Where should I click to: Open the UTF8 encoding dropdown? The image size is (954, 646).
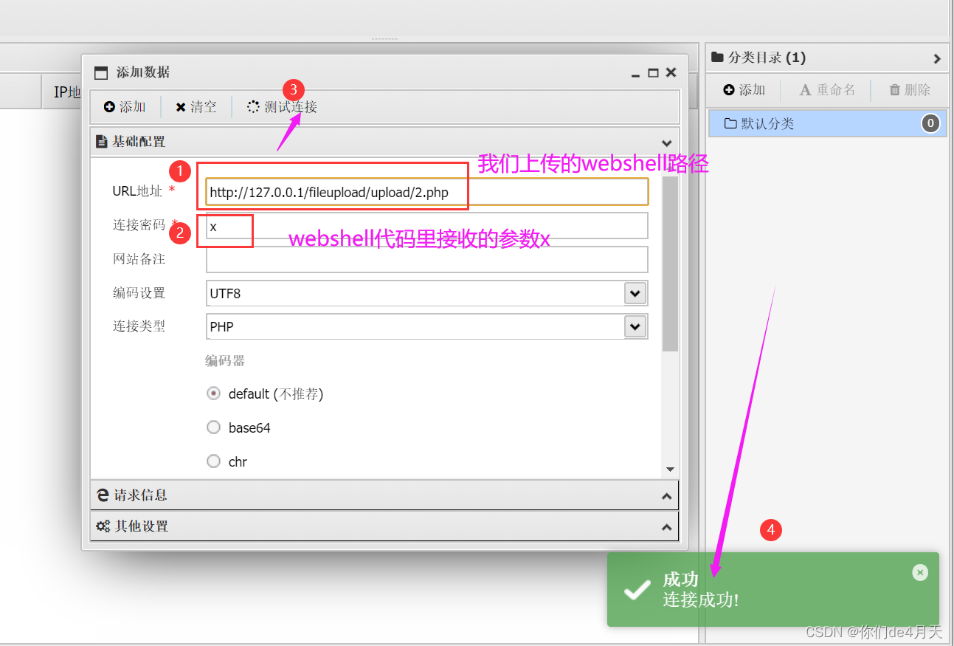tap(635, 292)
